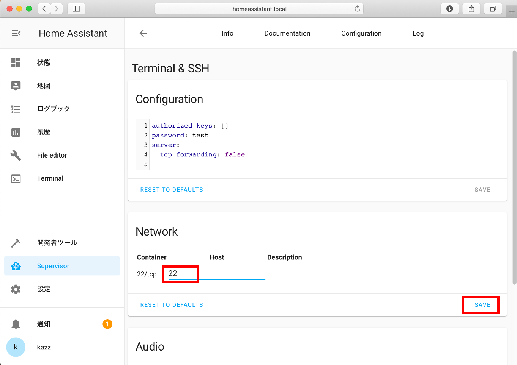Switch to the Info tab

click(227, 33)
